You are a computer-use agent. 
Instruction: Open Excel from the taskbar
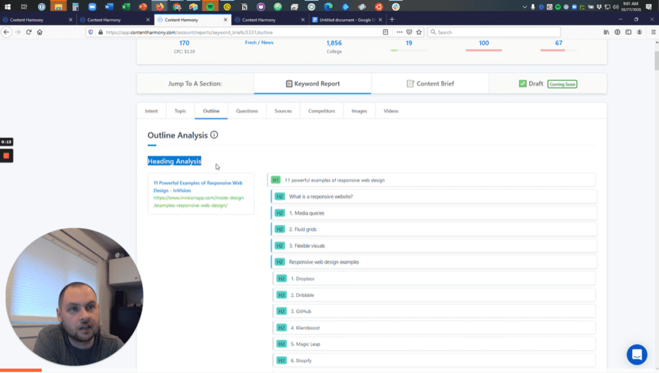(x=125, y=6)
